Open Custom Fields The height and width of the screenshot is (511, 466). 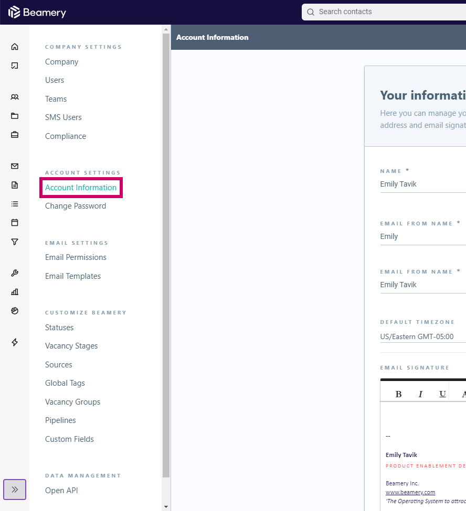click(x=69, y=439)
